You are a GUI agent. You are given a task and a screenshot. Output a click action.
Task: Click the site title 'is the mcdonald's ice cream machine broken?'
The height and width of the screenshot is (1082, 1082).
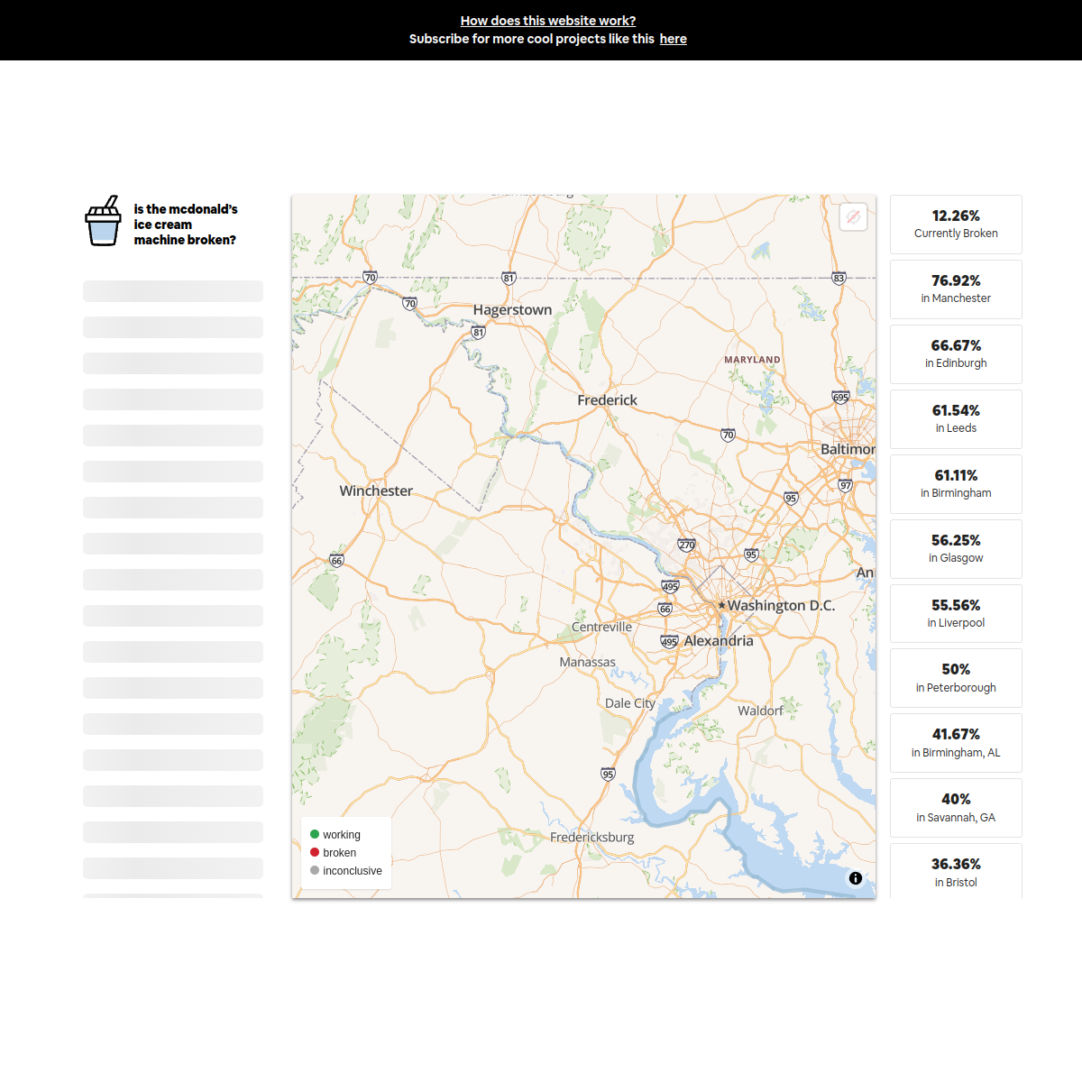pyautogui.click(x=185, y=225)
